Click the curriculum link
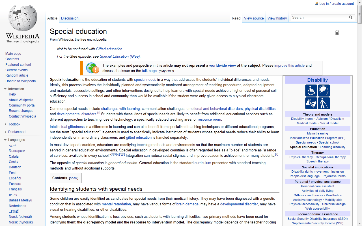362x226 pixels. tap(203, 163)
